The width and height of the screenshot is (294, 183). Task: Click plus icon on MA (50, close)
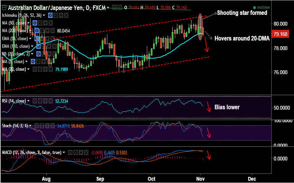click(x=45, y=23)
